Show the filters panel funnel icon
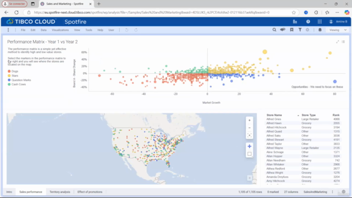The width and height of the screenshot is (352, 198). click(x=300, y=30)
